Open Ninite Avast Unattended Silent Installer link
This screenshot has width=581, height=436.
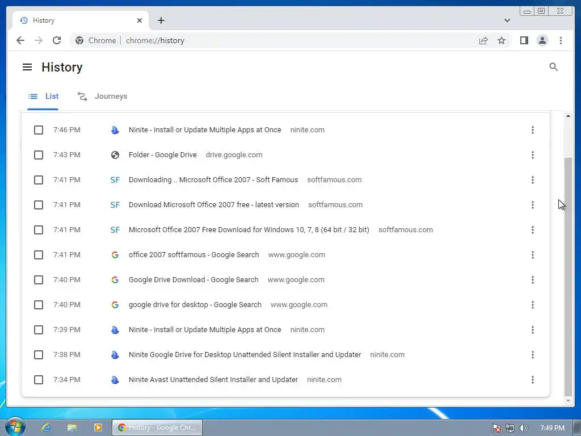(x=213, y=380)
